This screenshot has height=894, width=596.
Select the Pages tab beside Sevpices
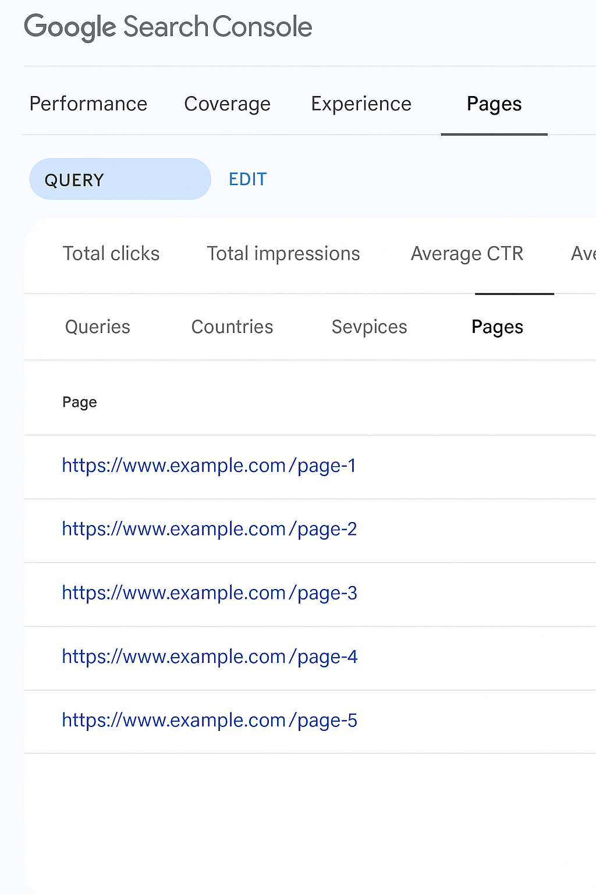click(x=497, y=327)
